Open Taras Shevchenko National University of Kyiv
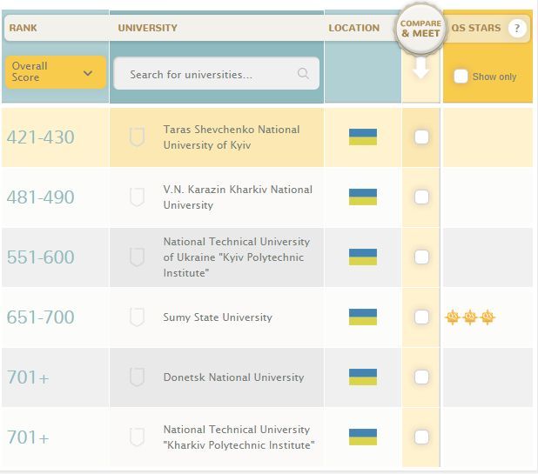This screenshot has width=538, height=474. 232,137
